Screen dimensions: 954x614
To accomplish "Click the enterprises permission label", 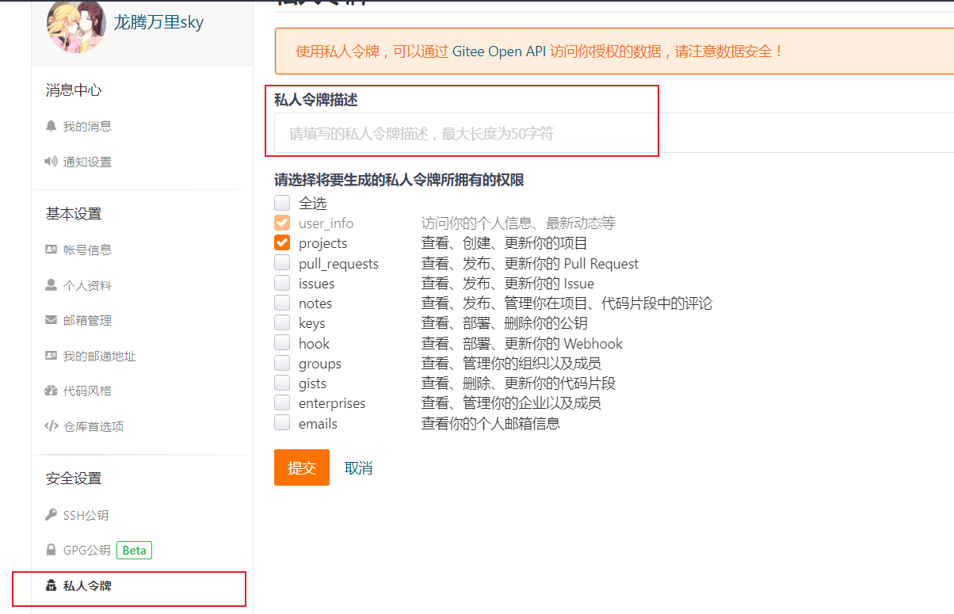I will (332, 403).
